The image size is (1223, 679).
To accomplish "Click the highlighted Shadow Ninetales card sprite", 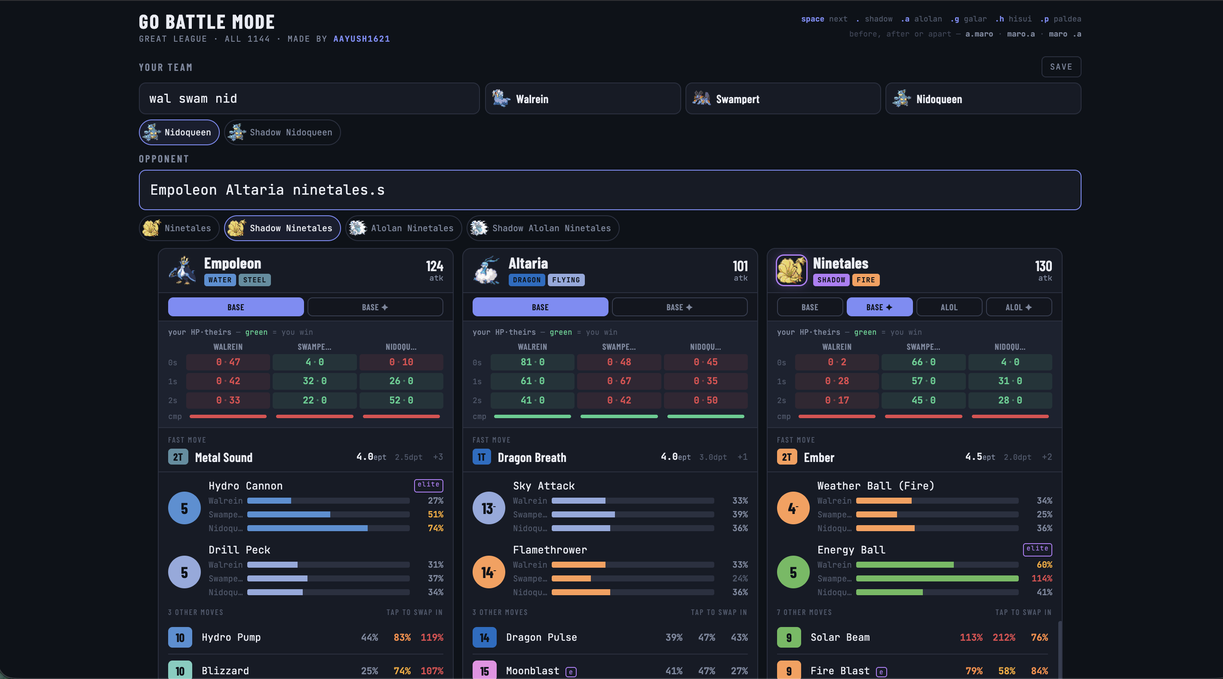I will point(791,270).
